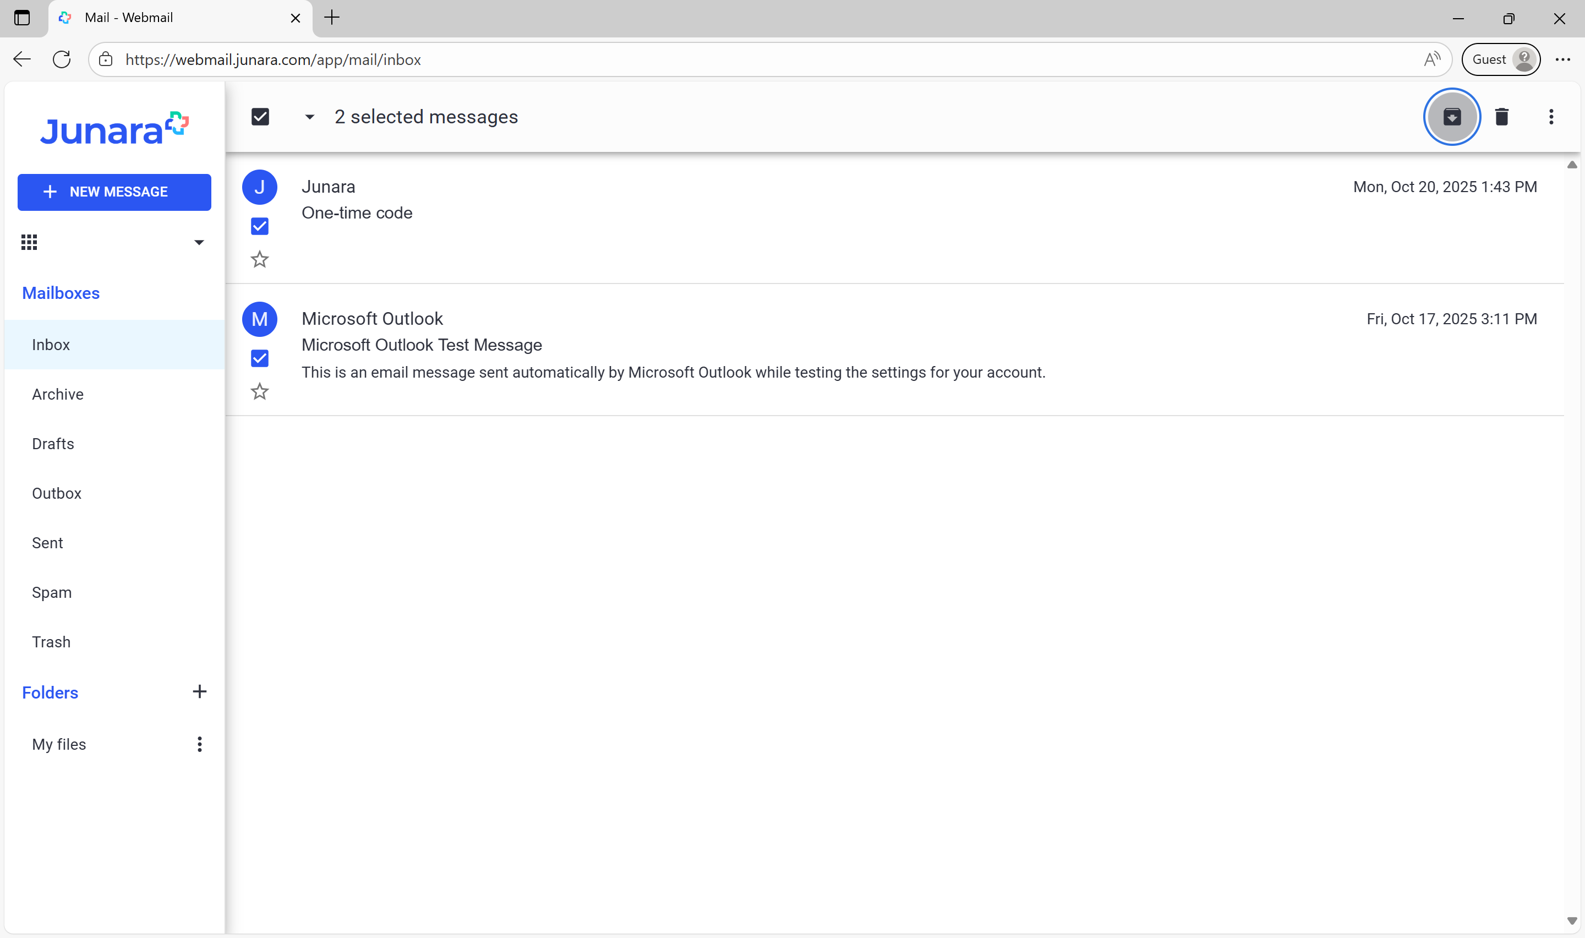Open the One-time code subject line
The height and width of the screenshot is (938, 1585).
click(x=357, y=213)
